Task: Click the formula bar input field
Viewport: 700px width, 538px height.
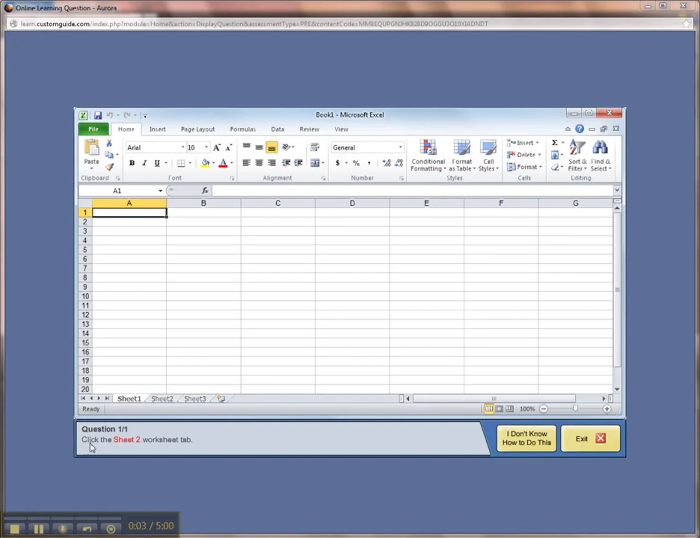Action: point(412,191)
